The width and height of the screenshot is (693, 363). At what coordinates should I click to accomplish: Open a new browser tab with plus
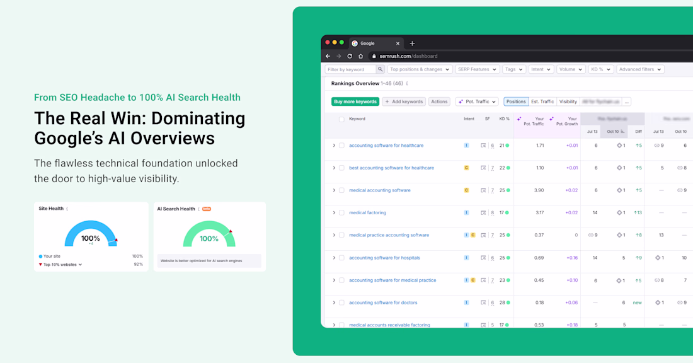(x=413, y=43)
